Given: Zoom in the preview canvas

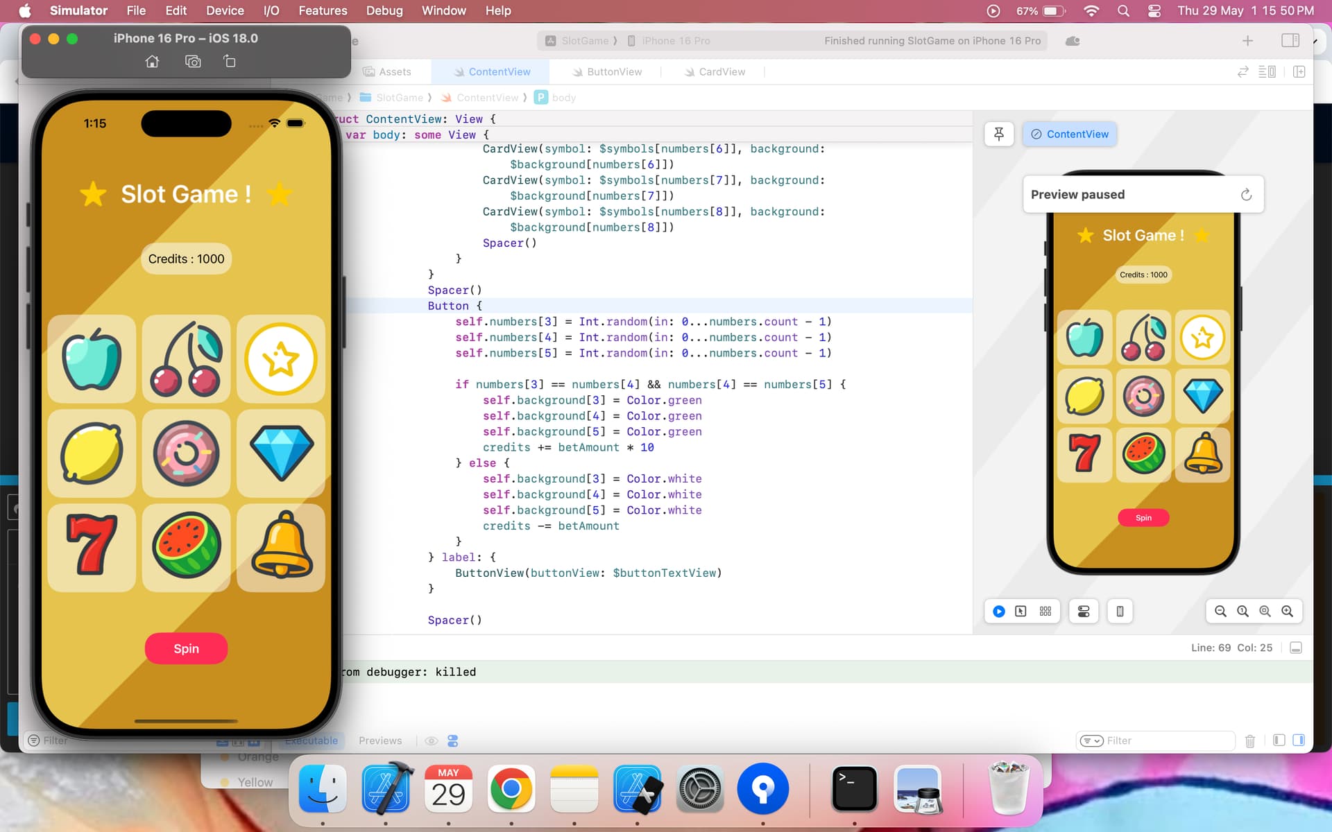Looking at the screenshot, I should tap(1287, 612).
